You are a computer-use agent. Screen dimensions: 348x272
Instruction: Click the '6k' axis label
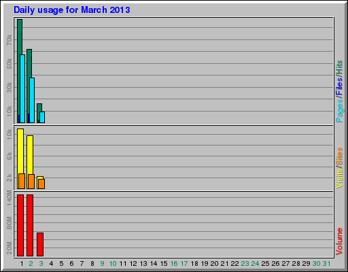coord(9,156)
